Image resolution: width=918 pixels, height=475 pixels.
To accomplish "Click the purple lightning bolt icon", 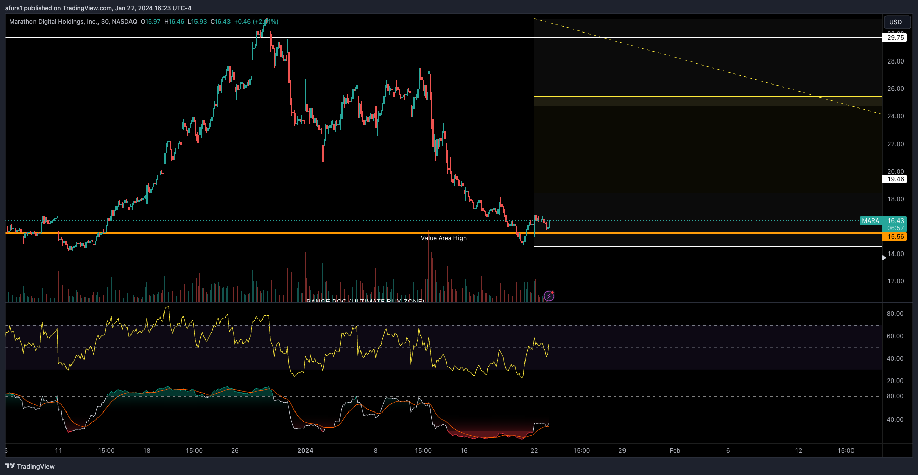I will 549,296.
